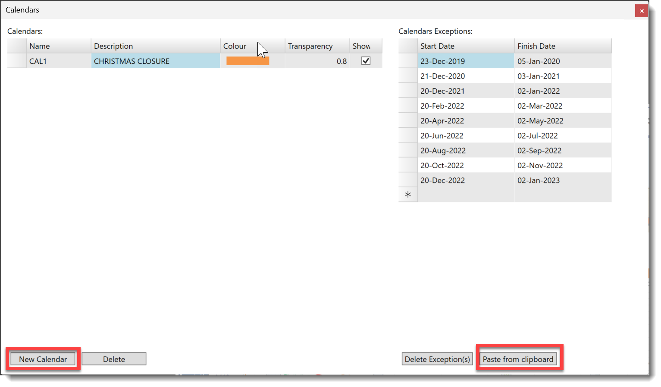Screen dimensions: 661x387
Task: Uncheck the Show checkbox for CAL1
Action: point(366,61)
